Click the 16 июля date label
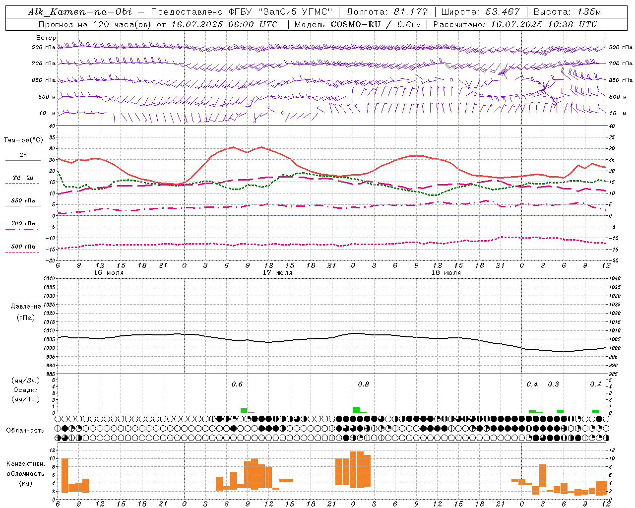635x508 pixels. (109, 272)
